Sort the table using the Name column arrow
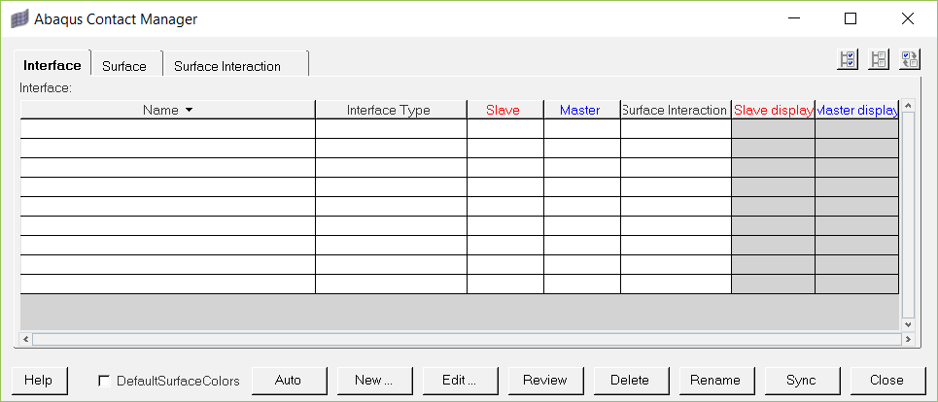This screenshot has height=402, width=938. click(189, 110)
